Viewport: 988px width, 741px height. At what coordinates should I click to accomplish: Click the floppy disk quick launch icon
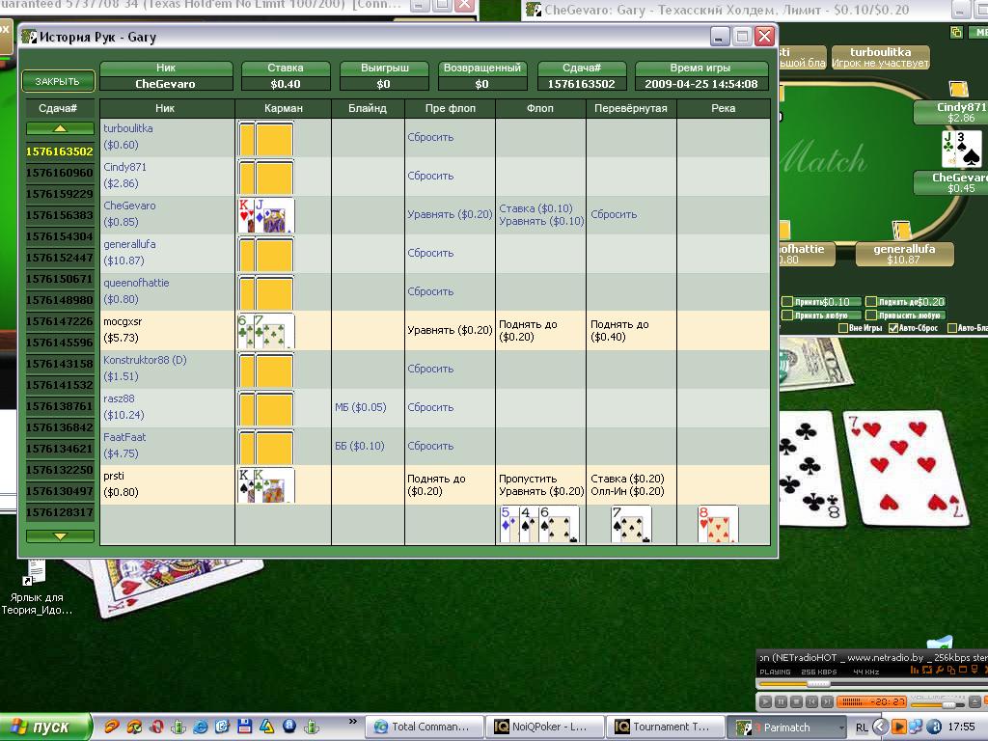coord(245,727)
